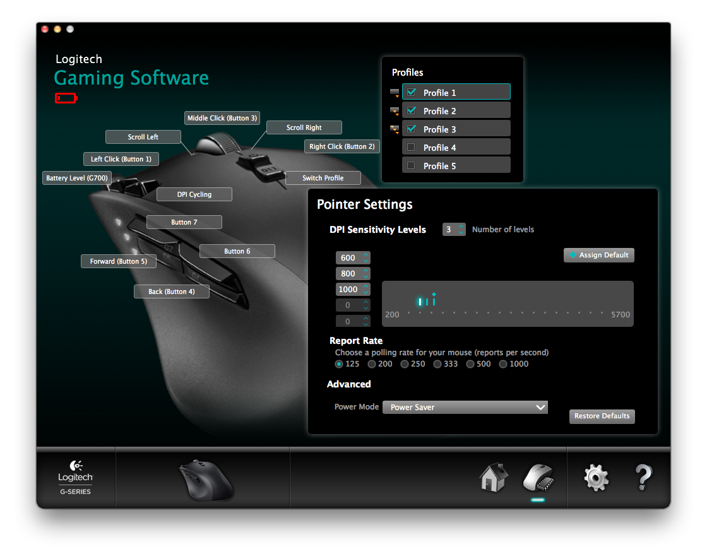Uncheck the Profile 2 checkbox
The image size is (707, 559).
tap(411, 110)
